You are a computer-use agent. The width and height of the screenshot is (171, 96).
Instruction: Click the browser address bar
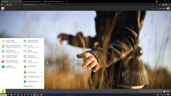87,5
